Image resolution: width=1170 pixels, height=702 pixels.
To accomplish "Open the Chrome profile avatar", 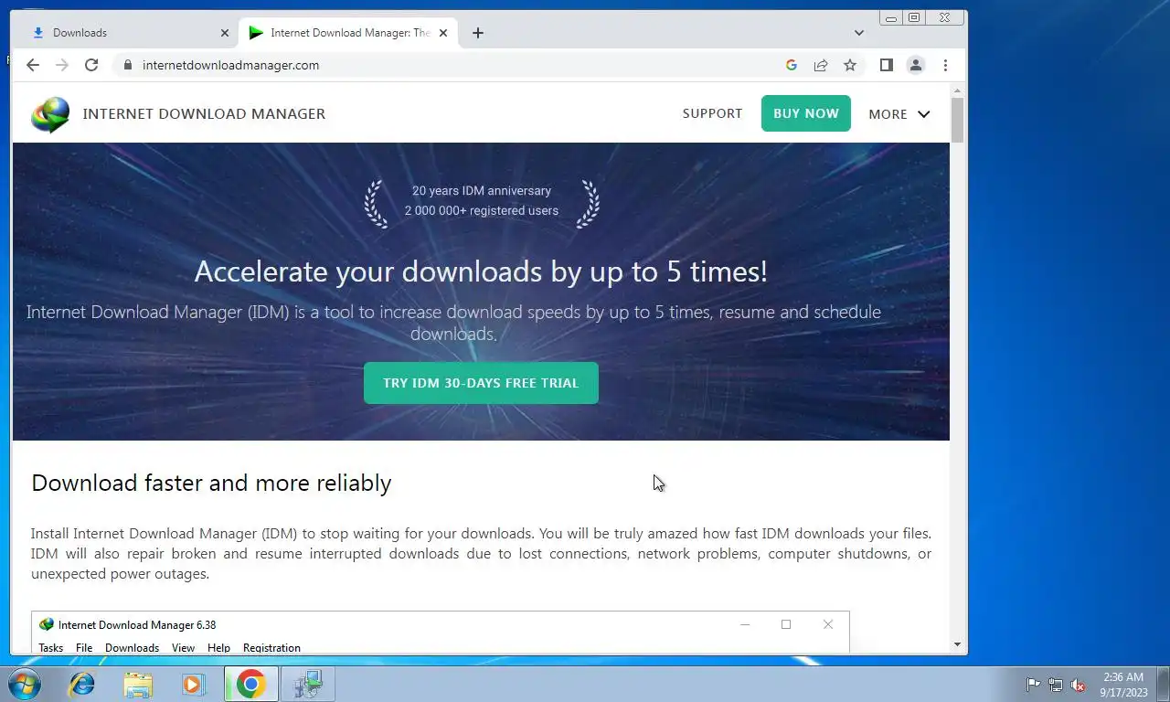I will 915,65.
